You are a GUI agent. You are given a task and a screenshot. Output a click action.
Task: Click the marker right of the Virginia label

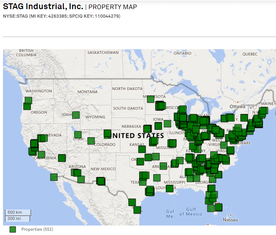tap(231, 150)
